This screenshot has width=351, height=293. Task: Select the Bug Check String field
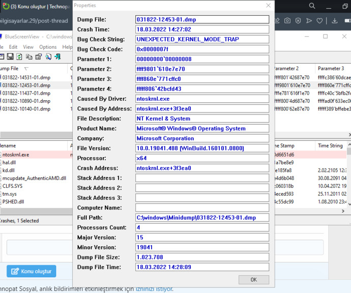[x=202, y=39]
